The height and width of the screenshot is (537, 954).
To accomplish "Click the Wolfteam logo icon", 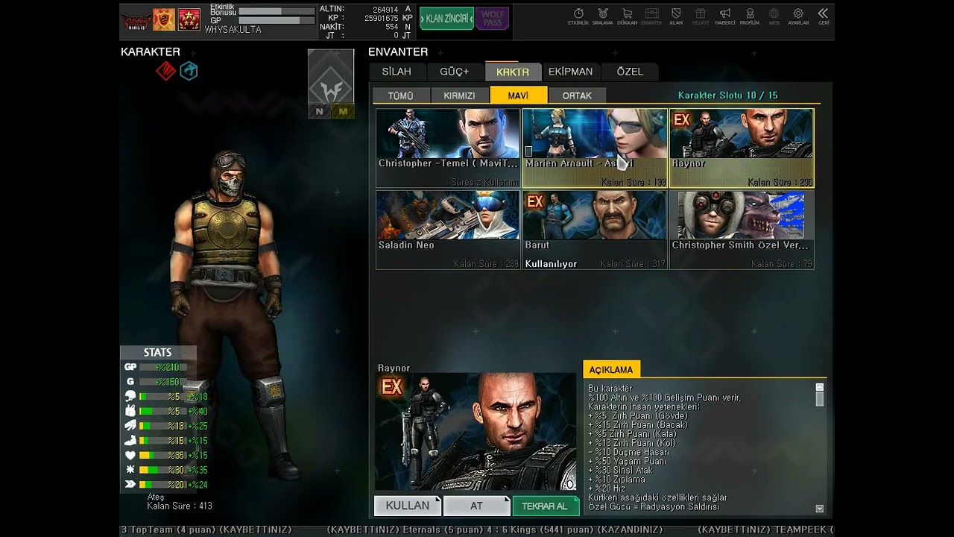I will click(x=136, y=20).
